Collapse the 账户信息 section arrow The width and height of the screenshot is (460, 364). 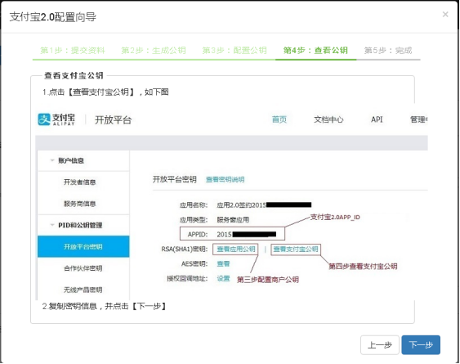52,160
